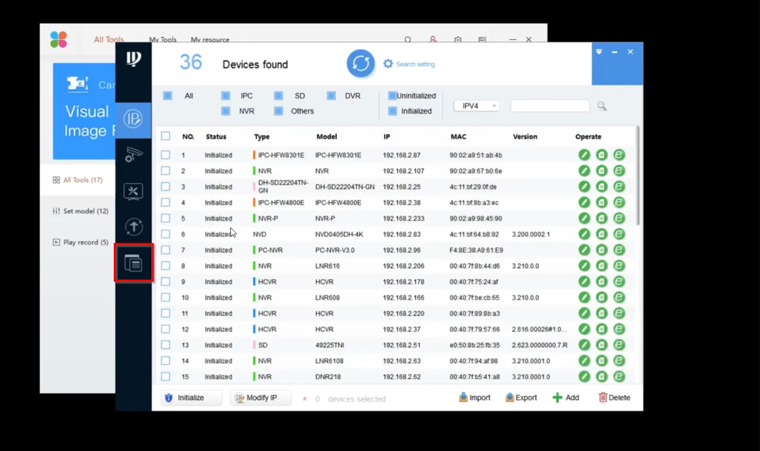Toggle the NVR filter checkbox
Screen dimensions: 760x451
[x=226, y=111]
